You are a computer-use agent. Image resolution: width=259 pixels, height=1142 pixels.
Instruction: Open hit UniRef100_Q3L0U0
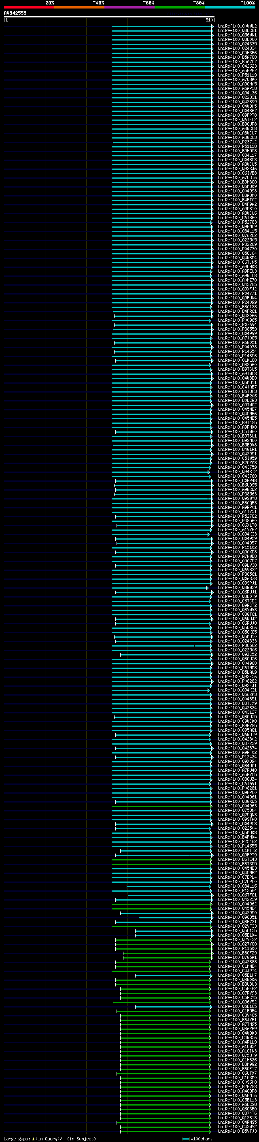(x=237, y=39)
